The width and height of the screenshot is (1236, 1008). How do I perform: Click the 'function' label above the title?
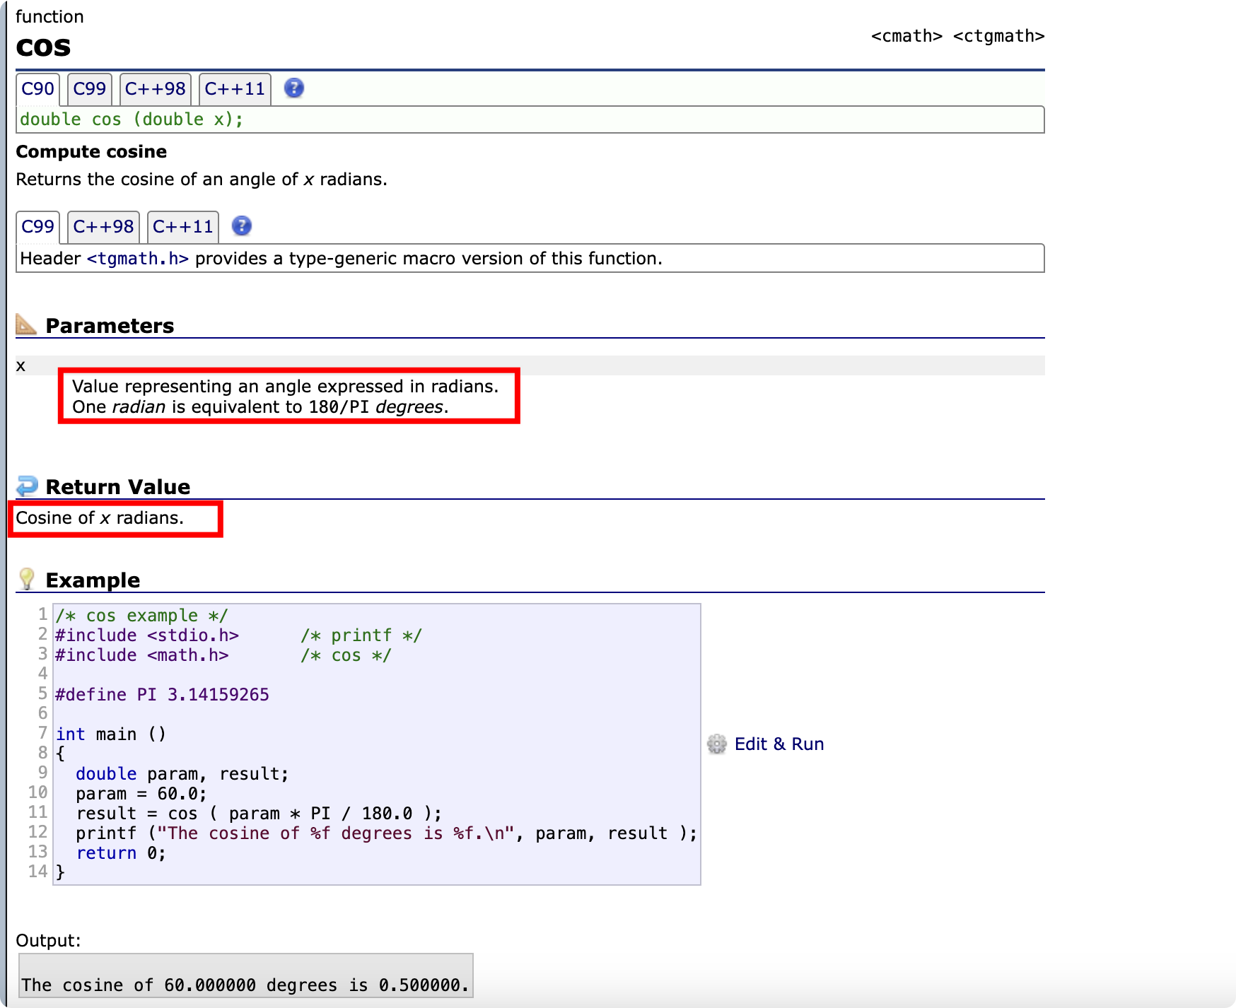(x=49, y=16)
